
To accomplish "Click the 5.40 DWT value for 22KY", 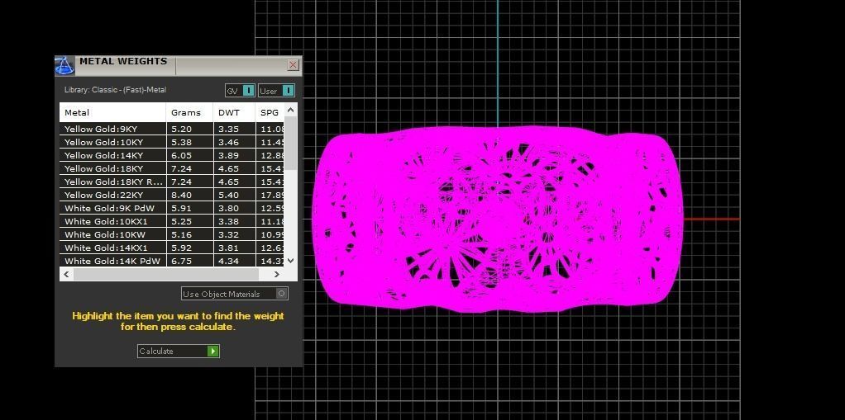I will [x=228, y=195].
